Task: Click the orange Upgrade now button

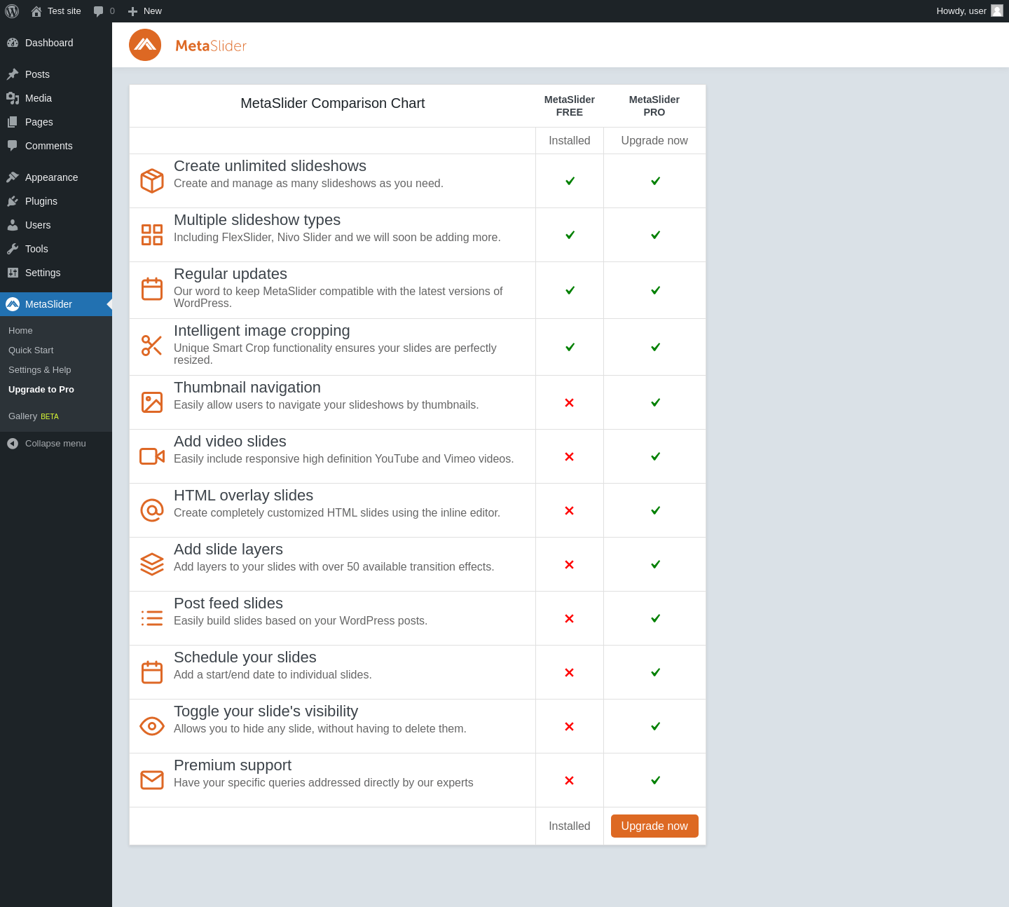Action: 654,826
